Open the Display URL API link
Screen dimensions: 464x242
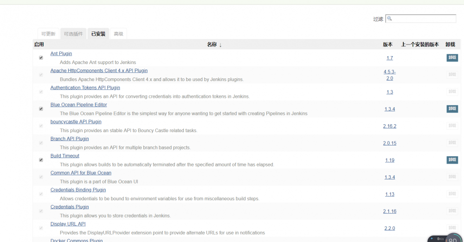68,224
